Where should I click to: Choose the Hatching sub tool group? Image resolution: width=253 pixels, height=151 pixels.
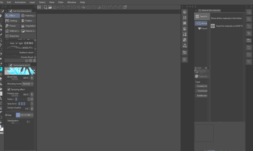click(x=28, y=16)
